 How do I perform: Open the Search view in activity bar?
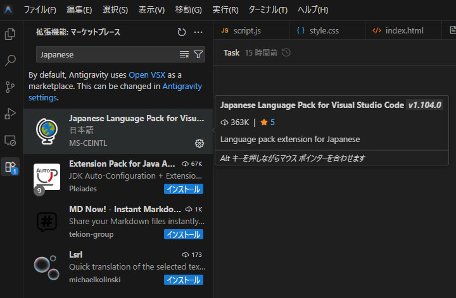(10, 61)
